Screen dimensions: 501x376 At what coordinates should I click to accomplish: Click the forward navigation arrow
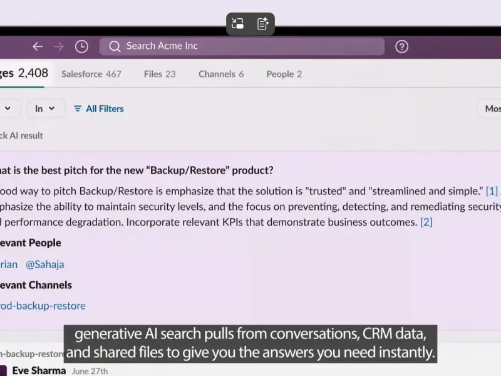[59, 46]
